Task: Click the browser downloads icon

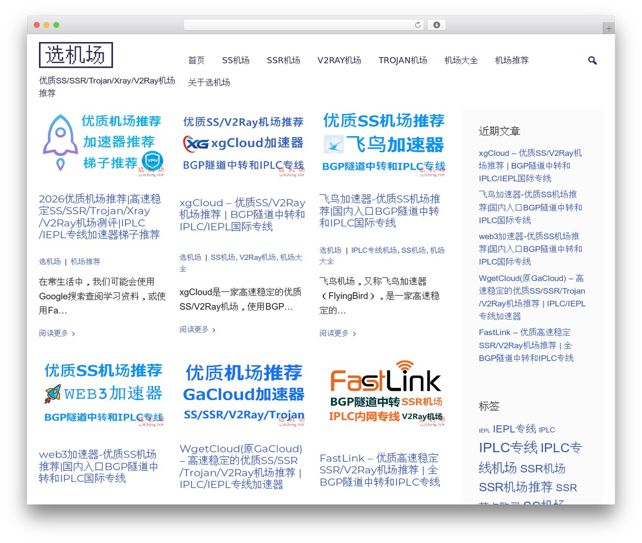Action: click(436, 25)
